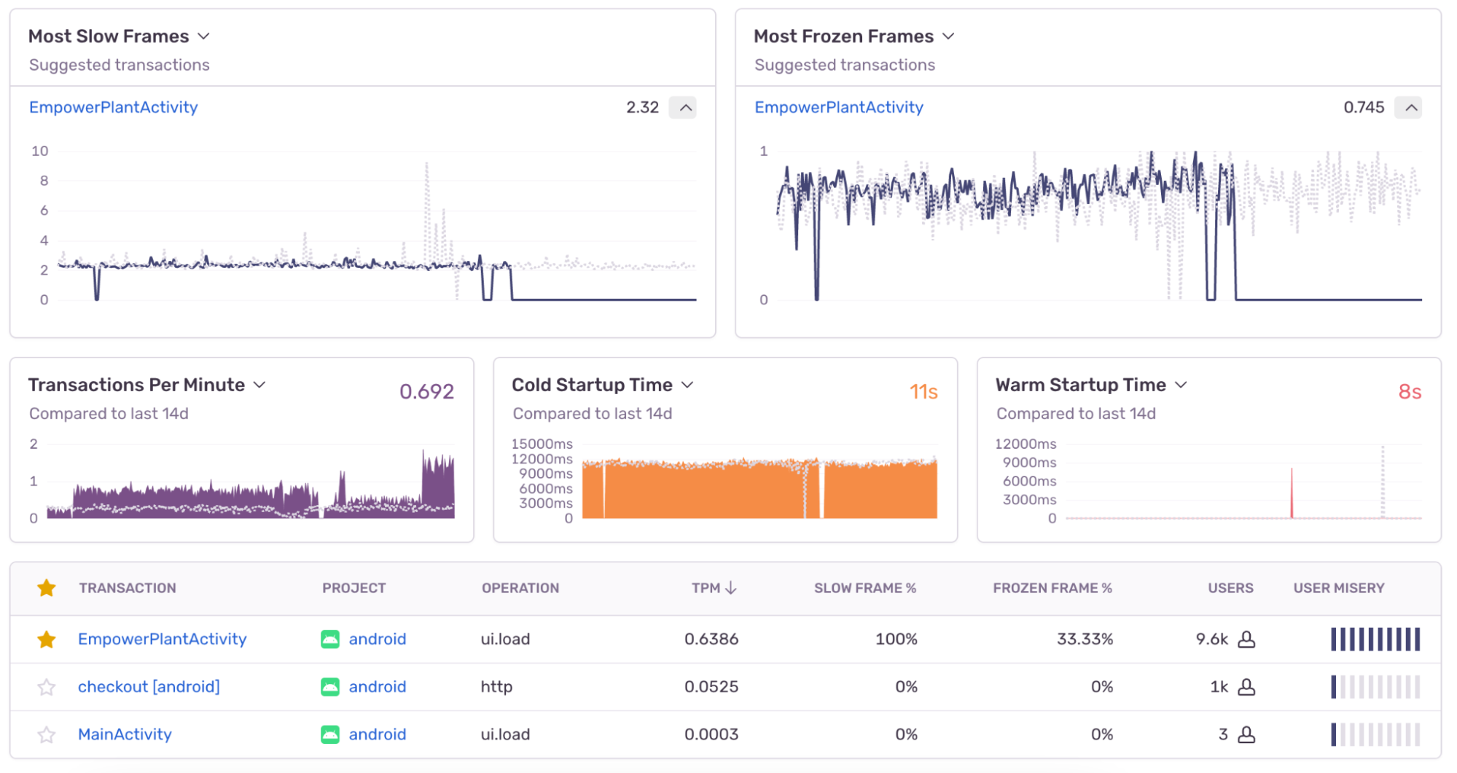Click the users icon next to 1k

(x=1248, y=686)
